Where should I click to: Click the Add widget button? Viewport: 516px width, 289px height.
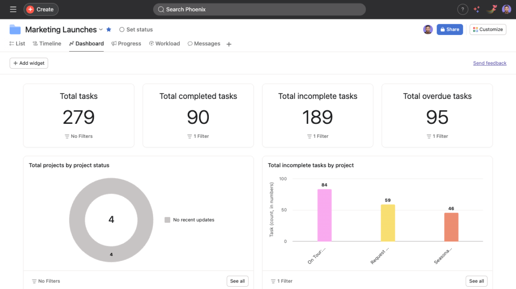tap(29, 63)
